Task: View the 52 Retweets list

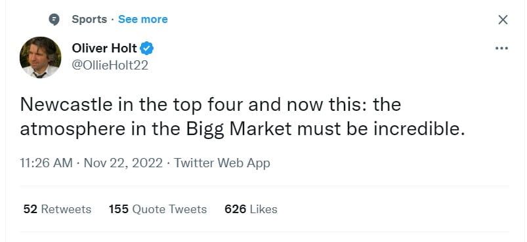Action: pos(58,209)
